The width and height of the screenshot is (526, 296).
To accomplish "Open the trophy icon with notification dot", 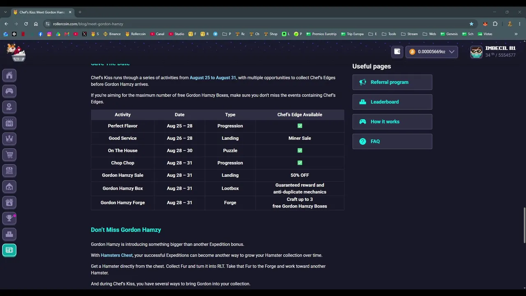I will point(9,218).
